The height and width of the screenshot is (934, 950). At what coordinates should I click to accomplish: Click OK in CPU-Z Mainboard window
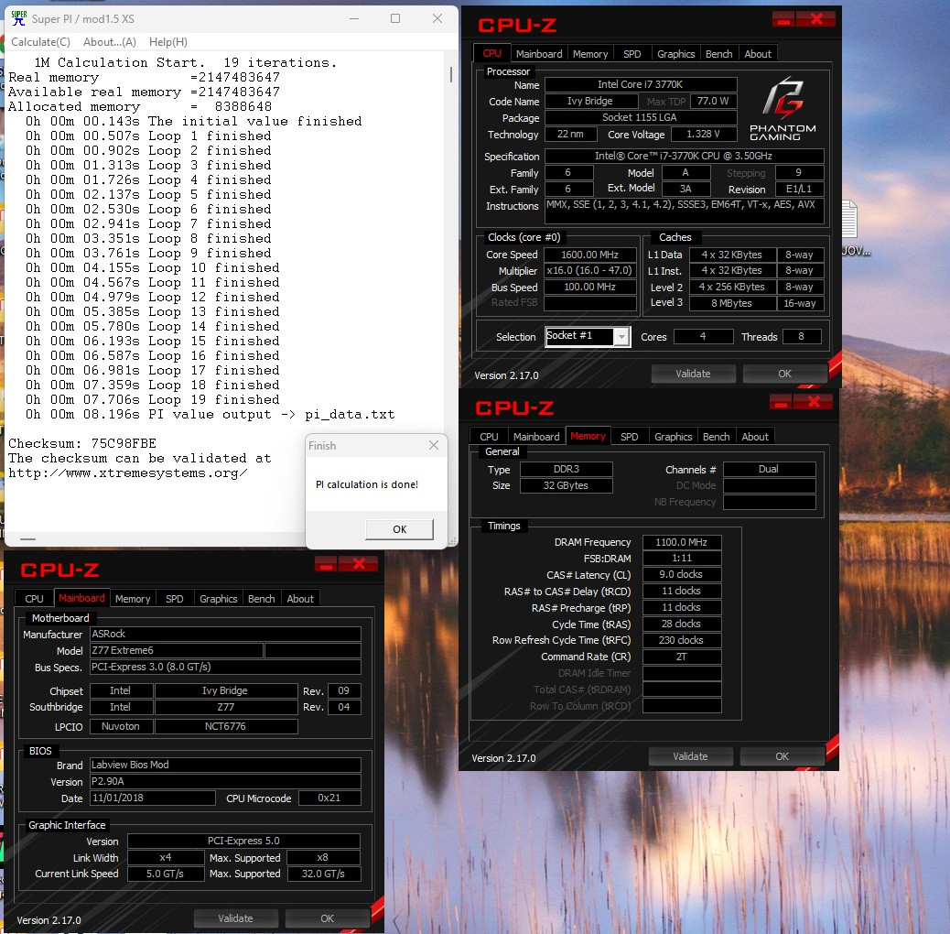(x=327, y=918)
